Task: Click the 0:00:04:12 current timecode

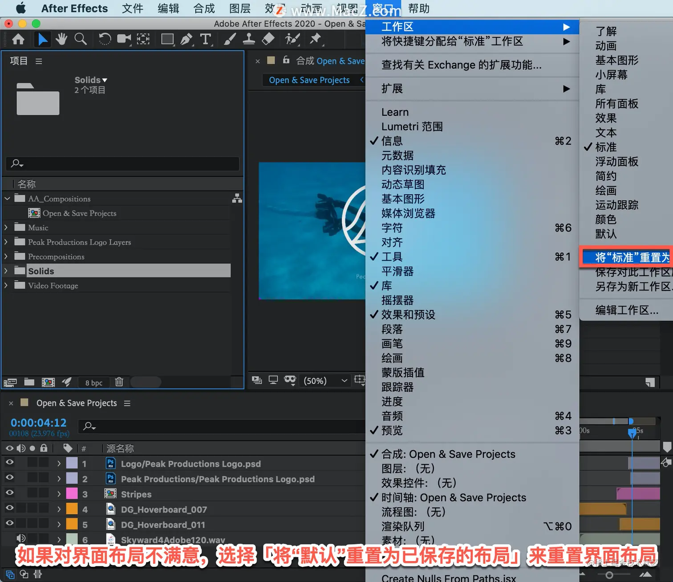Action: [x=38, y=423]
